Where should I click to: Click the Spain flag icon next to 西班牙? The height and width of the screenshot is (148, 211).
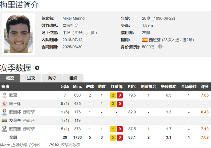145,40
